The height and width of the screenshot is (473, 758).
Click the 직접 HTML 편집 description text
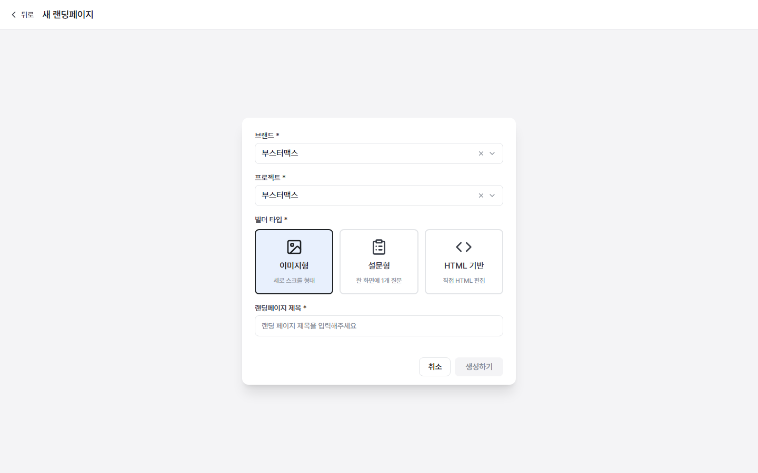464,281
